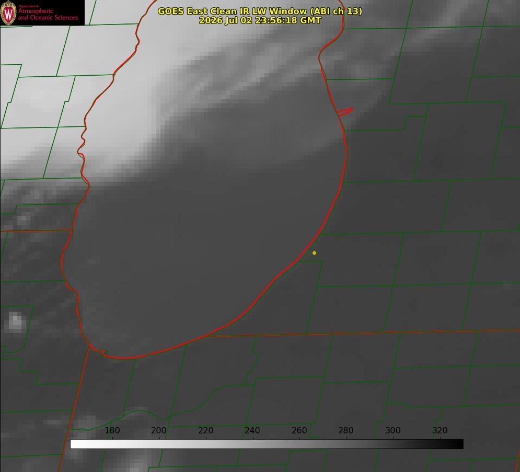Click 'Department of' text in the logo banner
Screen dimensions: 520x472
(x=28, y=6)
